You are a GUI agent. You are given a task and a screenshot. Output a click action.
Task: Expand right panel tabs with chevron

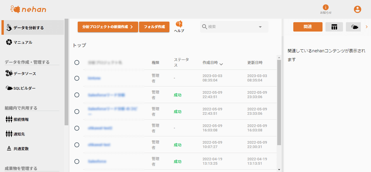367,27
